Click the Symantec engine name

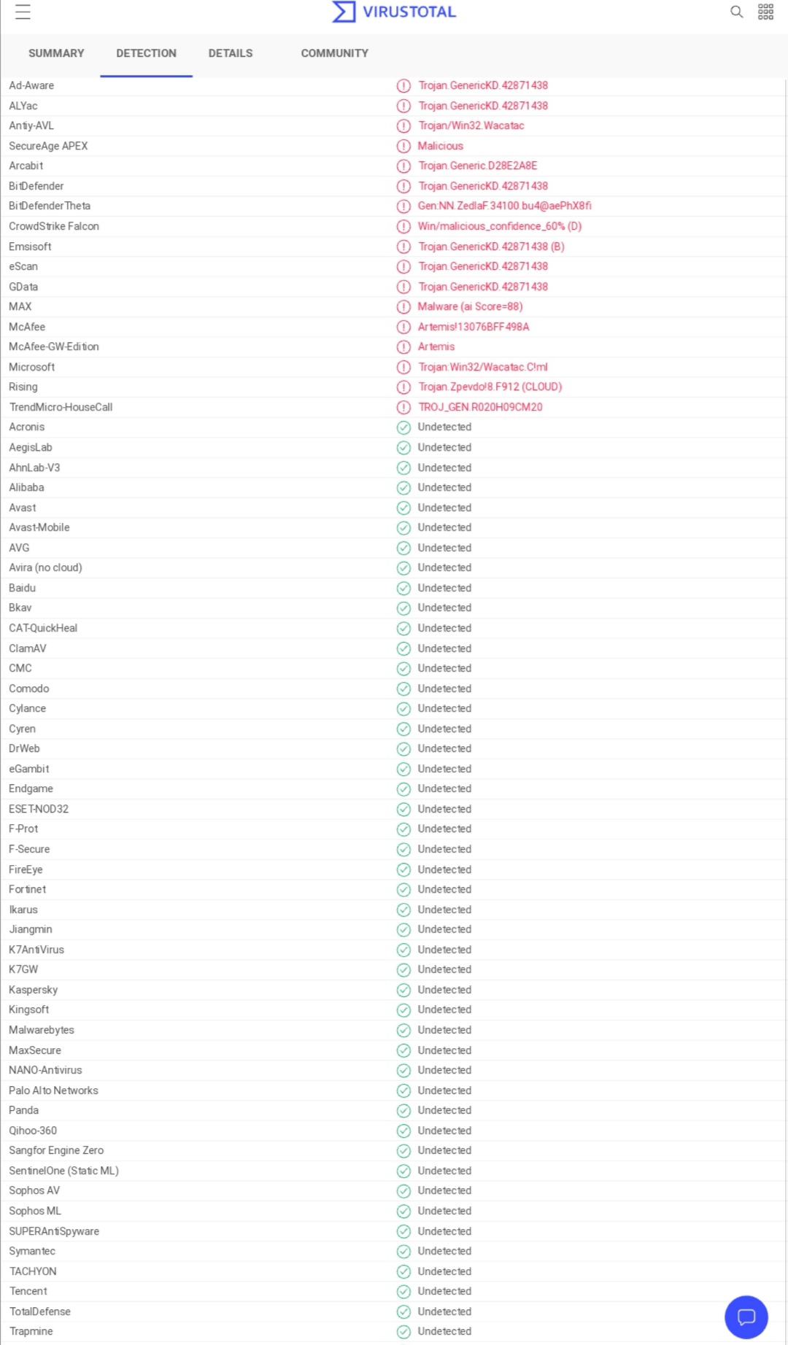click(x=32, y=1251)
